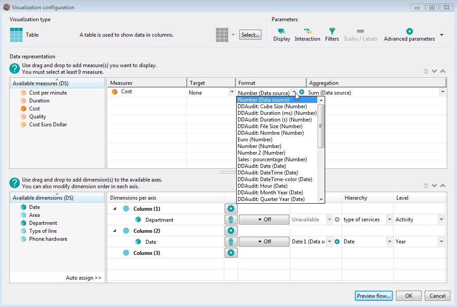The image size is (457, 307).
Task: Click the reset arrow icon above dimensions table
Action: point(426,186)
